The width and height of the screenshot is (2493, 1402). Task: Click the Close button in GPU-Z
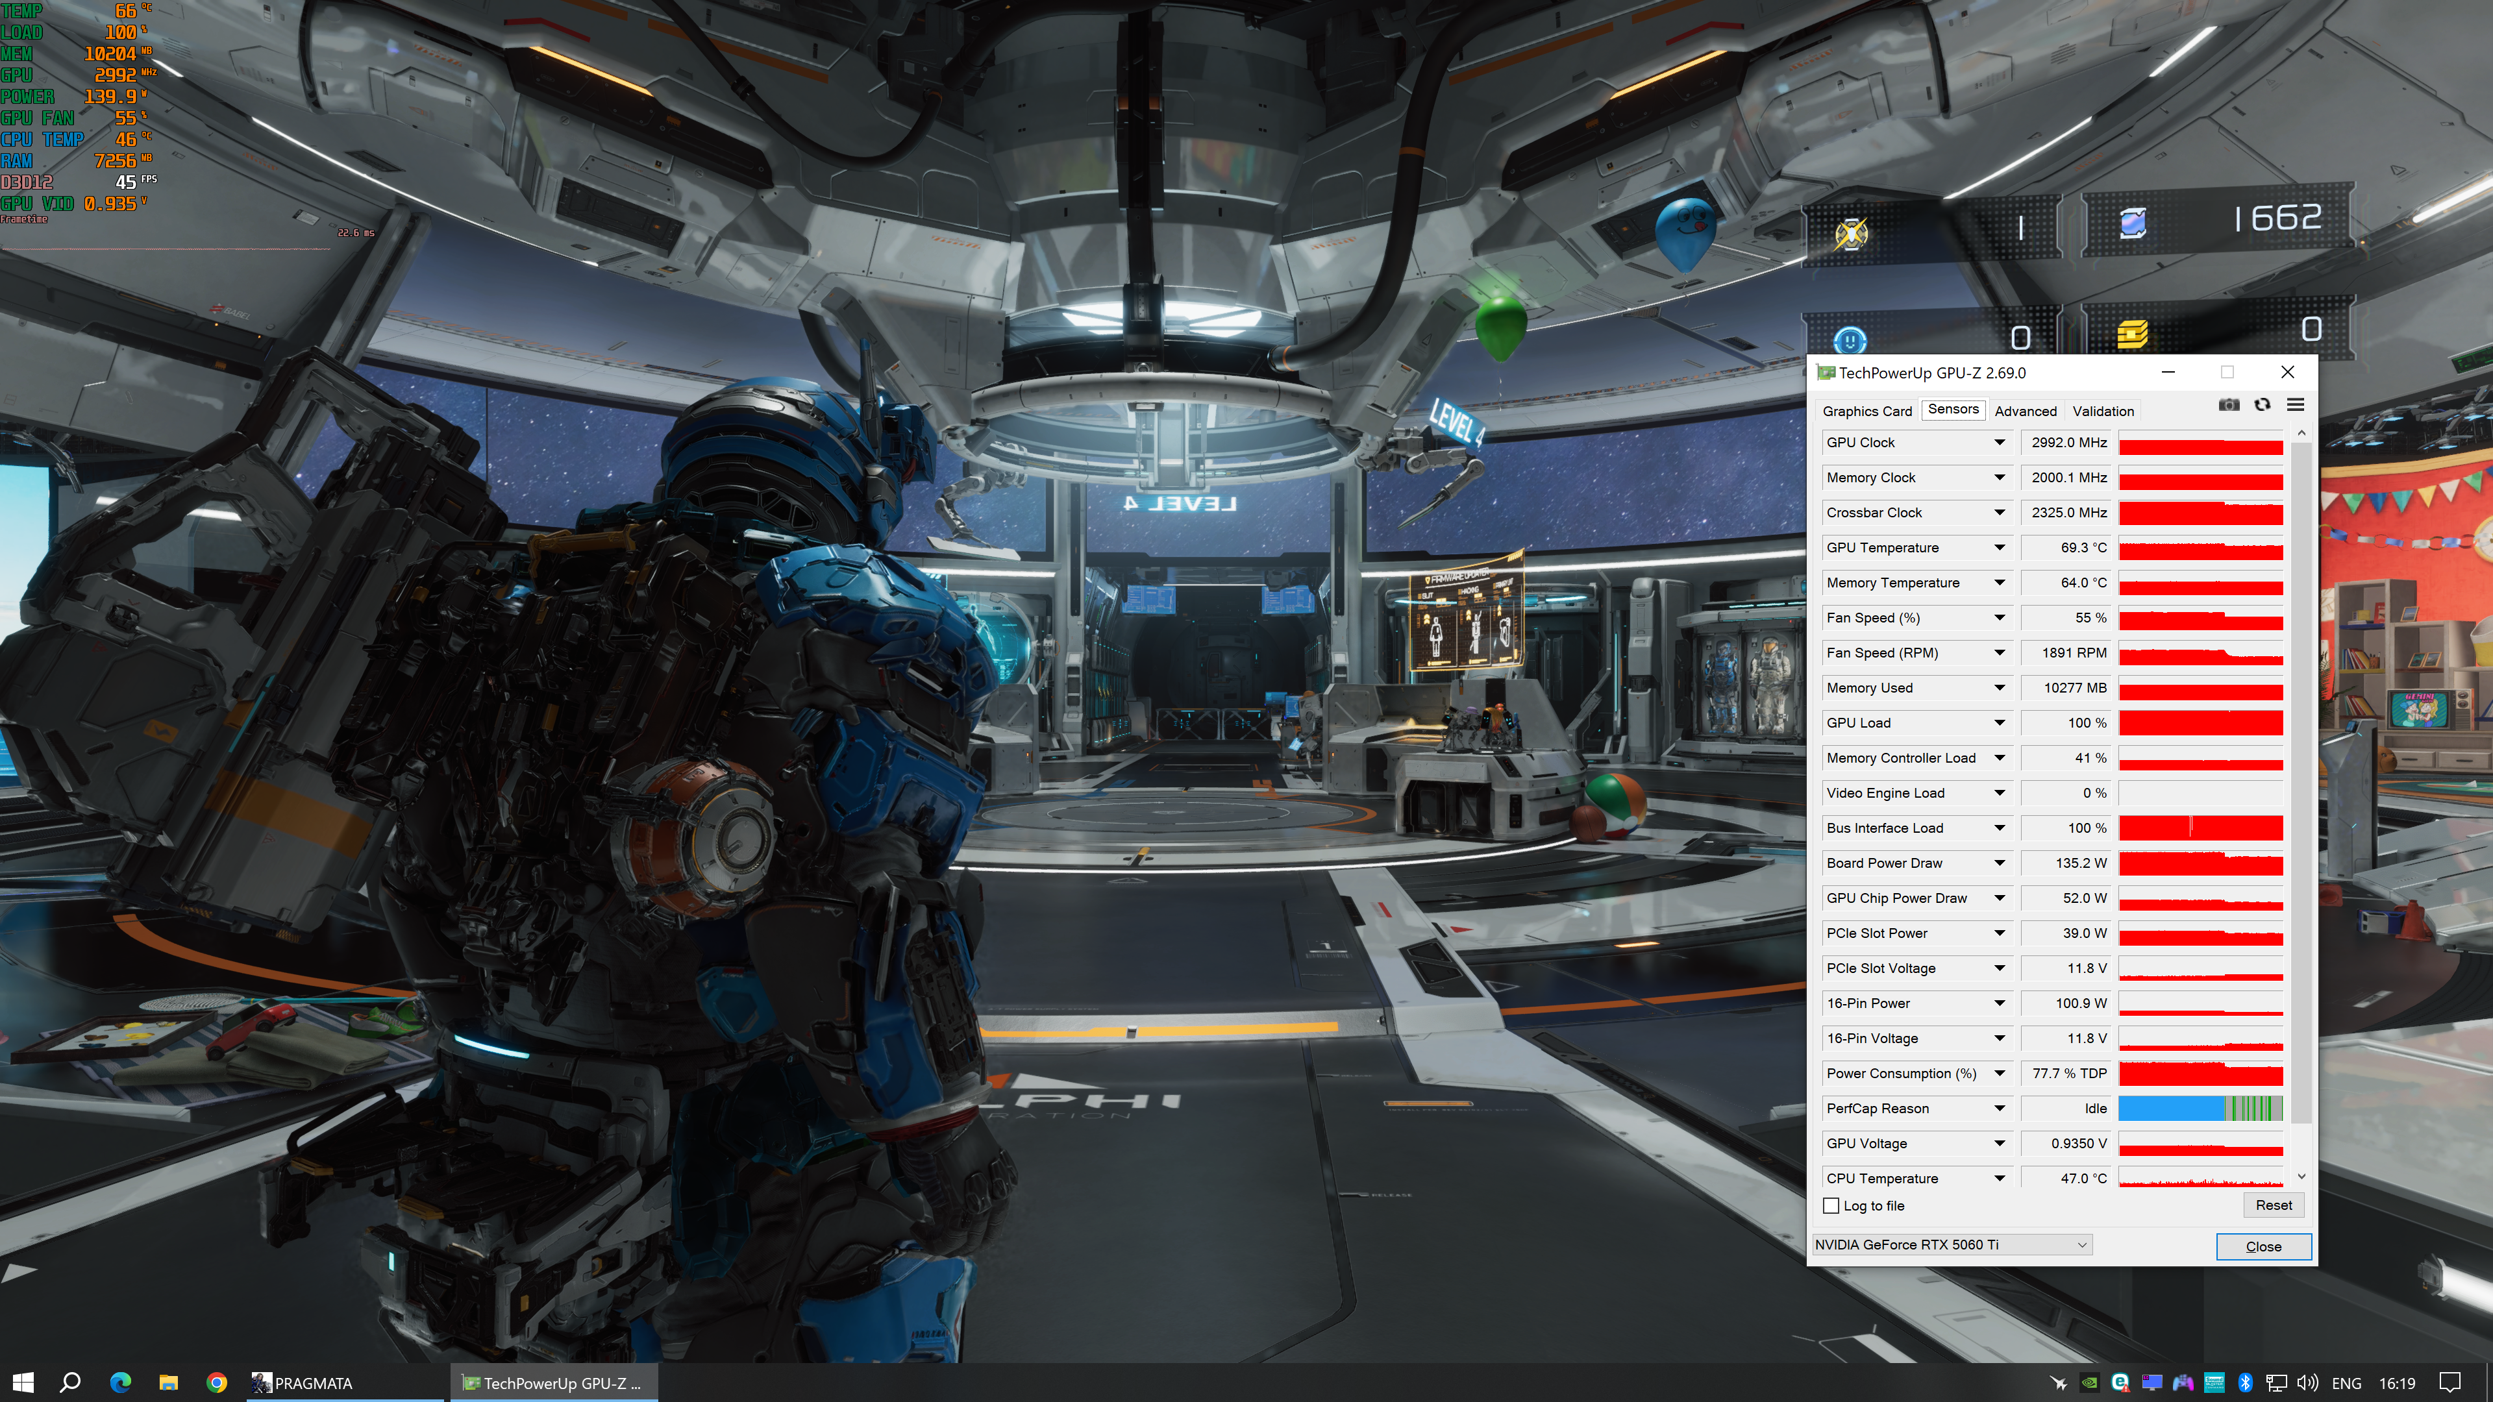point(2264,1246)
